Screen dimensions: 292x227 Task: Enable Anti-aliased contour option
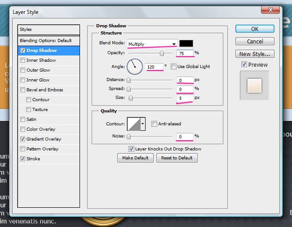point(154,124)
